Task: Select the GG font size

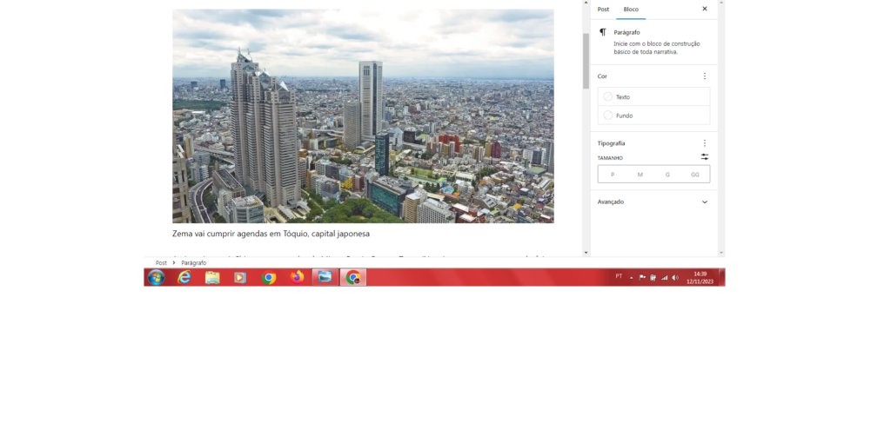Action: click(x=695, y=175)
